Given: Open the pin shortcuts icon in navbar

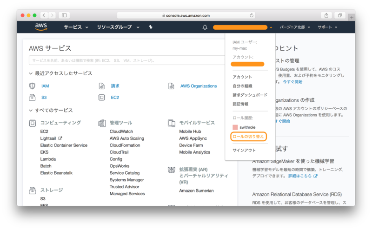Looking at the screenshot, I should tap(150, 27).
